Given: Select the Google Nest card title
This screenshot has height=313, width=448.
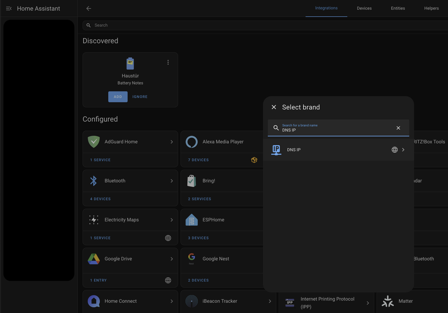Looking at the screenshot, I should pos(216,259).
